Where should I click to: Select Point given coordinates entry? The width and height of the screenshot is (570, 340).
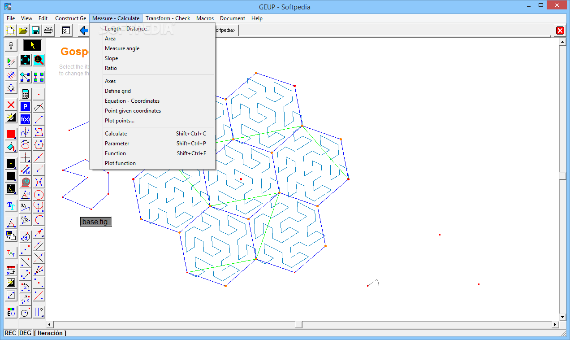(x=152, y=111)
